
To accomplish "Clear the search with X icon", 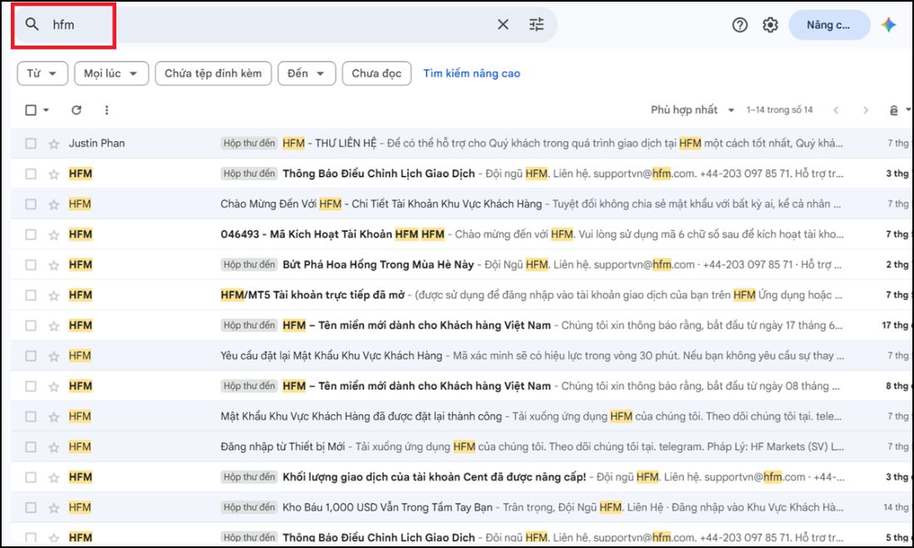I will (503, 24).
